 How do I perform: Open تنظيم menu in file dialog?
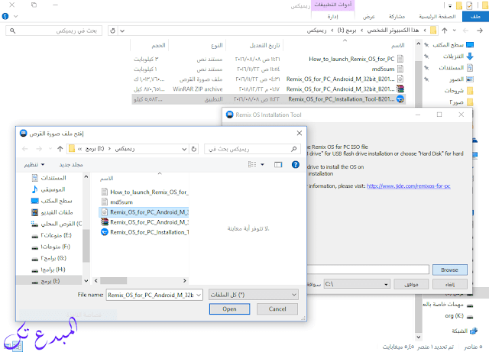(34, 165)
